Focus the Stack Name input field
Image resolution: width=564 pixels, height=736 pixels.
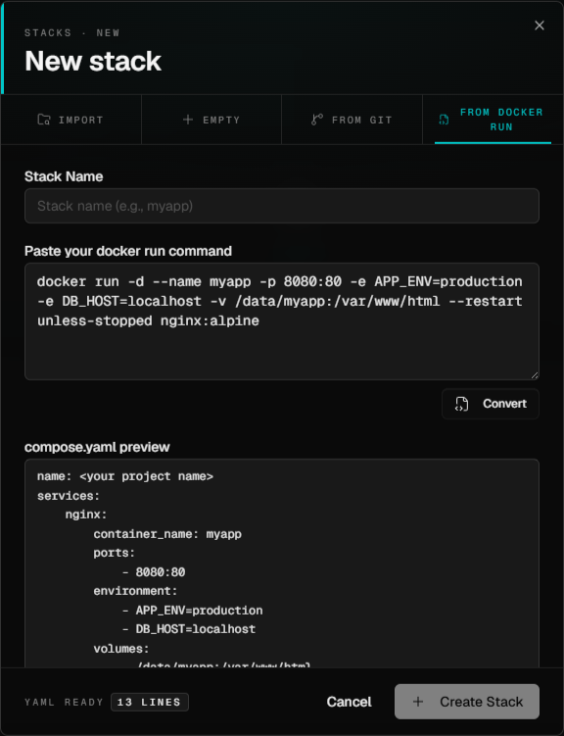[x=282, y=206]
